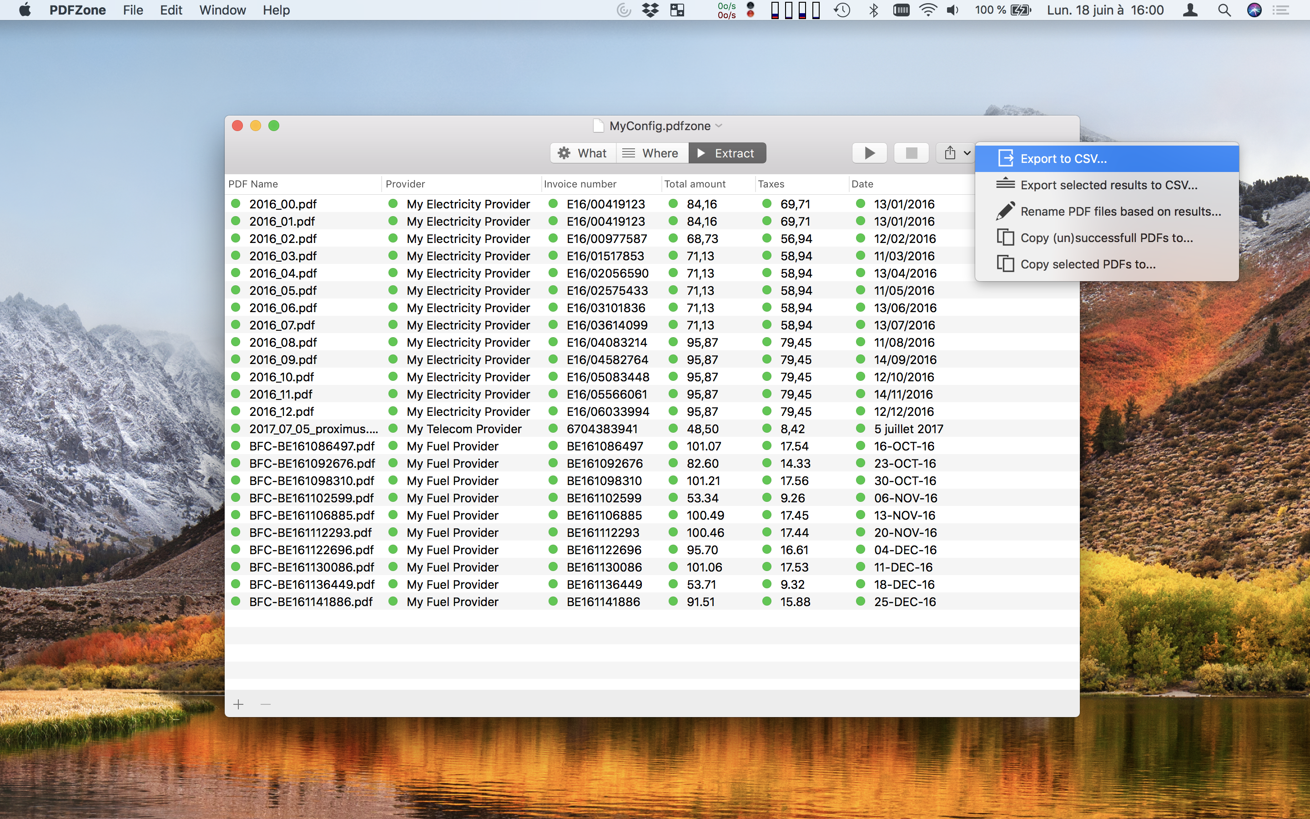
Task: Select Rename PDF files based on results
Action: (x=1120, y=211)
